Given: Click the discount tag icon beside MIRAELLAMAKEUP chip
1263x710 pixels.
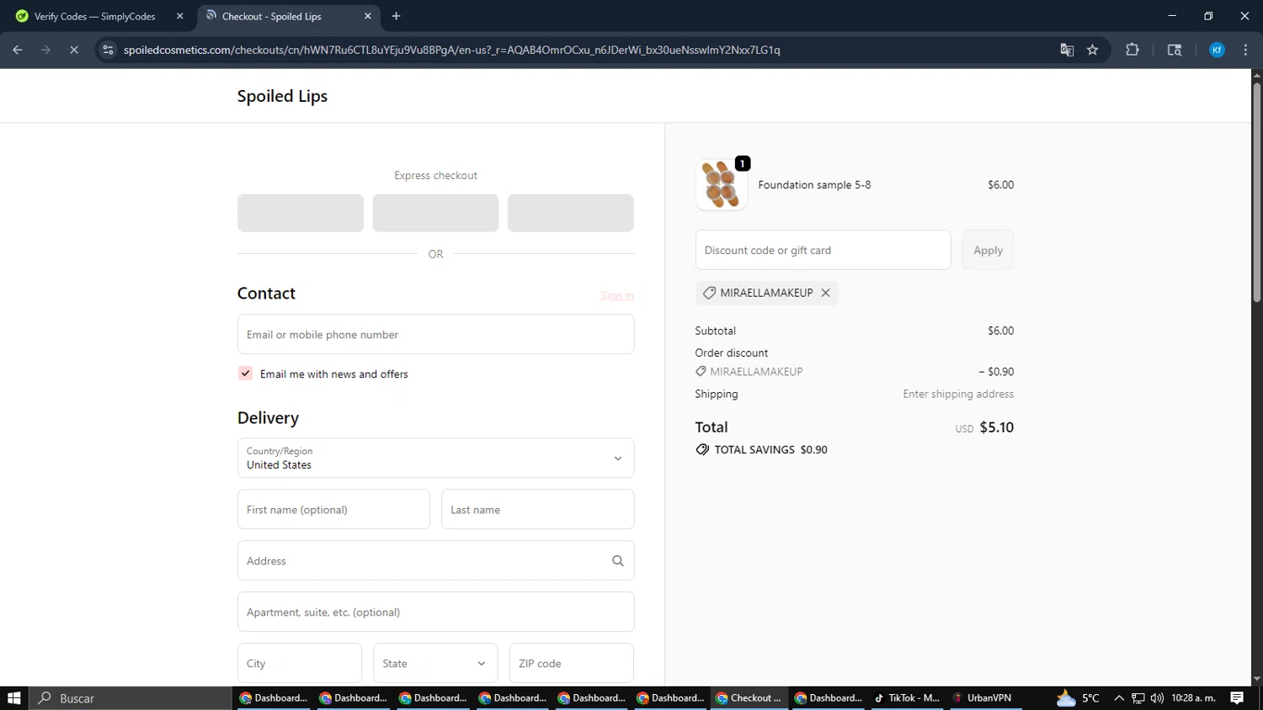Looking at the screenshot, I should point(709,293).
